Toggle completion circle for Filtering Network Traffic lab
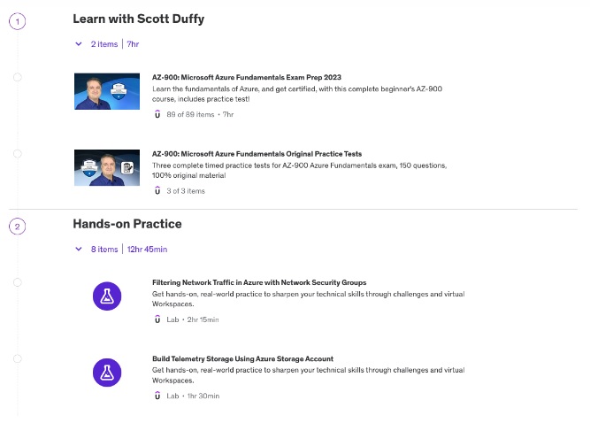This screenshot has width=590, height=423. (x=18, y=282)
